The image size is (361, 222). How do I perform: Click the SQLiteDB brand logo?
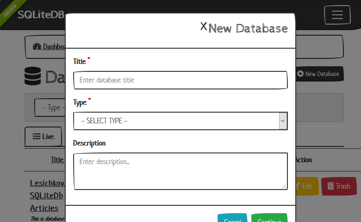tap(41, 14)
